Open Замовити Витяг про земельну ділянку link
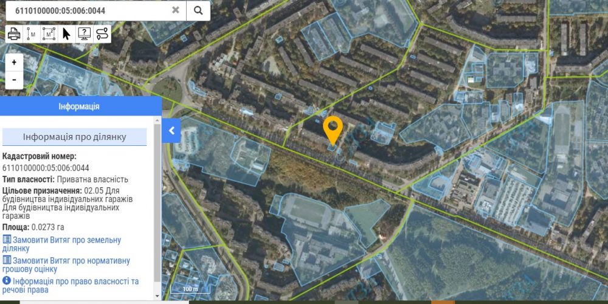The image size is (608, 304). tap(61, 244)
